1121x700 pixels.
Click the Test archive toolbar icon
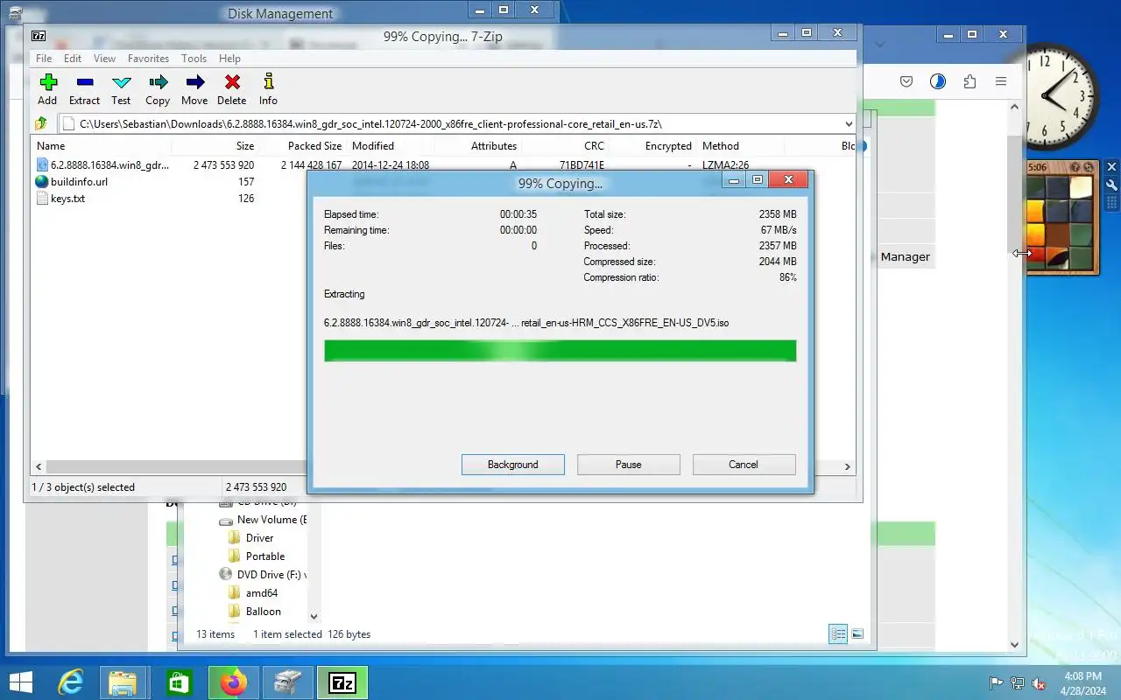(x=122, y=82)
